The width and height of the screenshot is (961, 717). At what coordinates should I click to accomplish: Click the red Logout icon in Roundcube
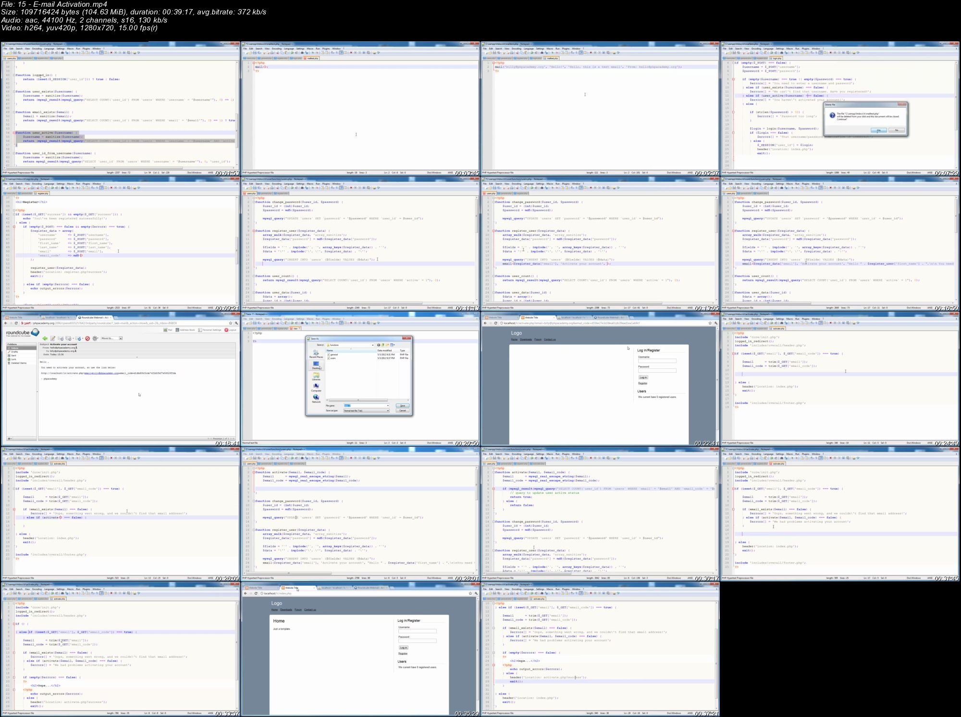tap(227, 330)
